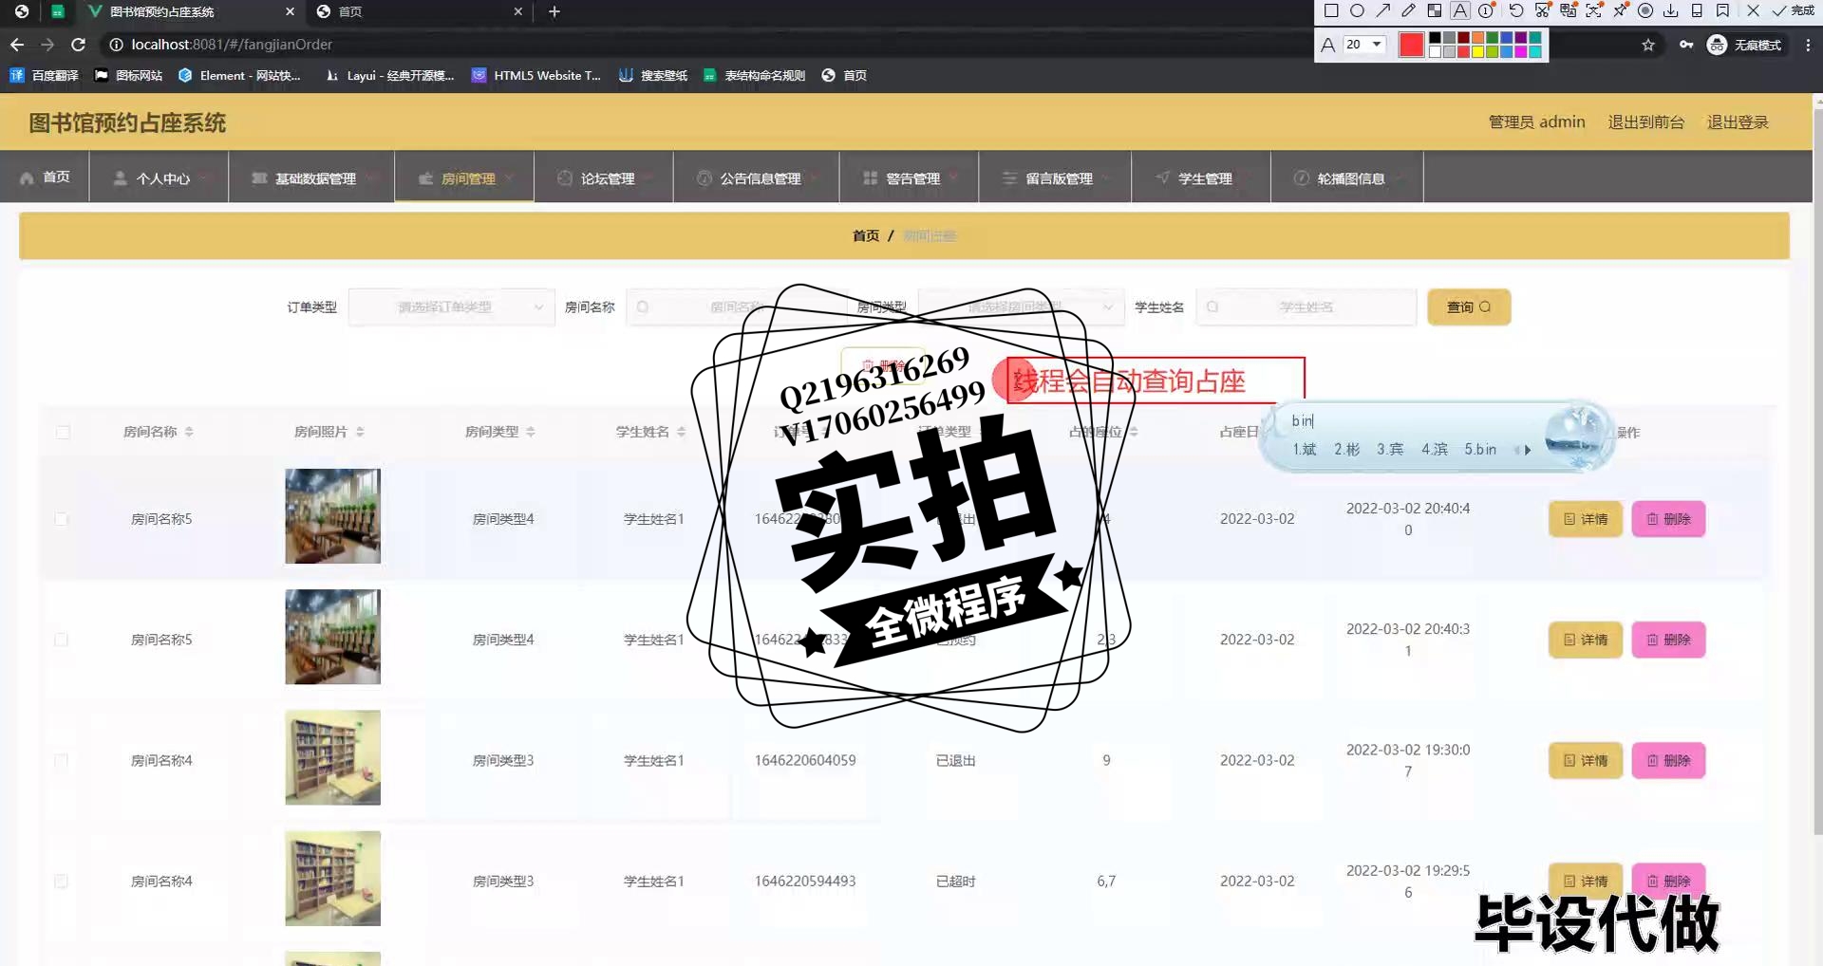This screenshot has height=966, width=1823.
Task: Open the font size 20 dropdown
Action: point(1364,45)
